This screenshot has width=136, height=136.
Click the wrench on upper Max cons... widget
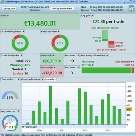[x=78, y=55]
